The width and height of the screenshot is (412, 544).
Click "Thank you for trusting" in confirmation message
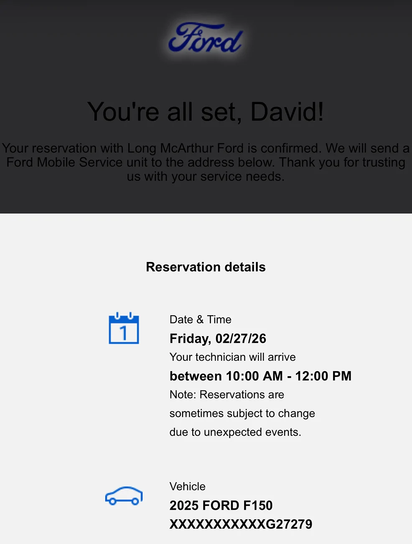(x=342, y=162)
